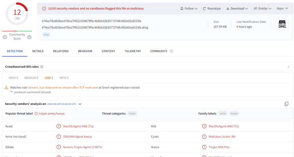Expand the analysis date dropdown chevron
This screenshot has height=157, width=294.
pyautogui.click(x=80, y=104)
